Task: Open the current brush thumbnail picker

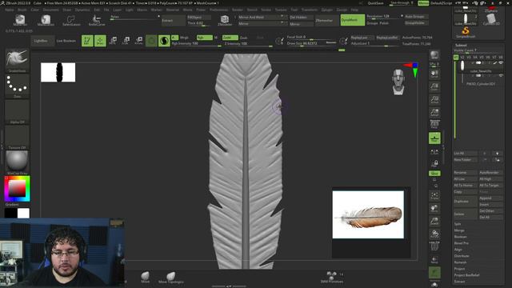Action: coord(17,60)
